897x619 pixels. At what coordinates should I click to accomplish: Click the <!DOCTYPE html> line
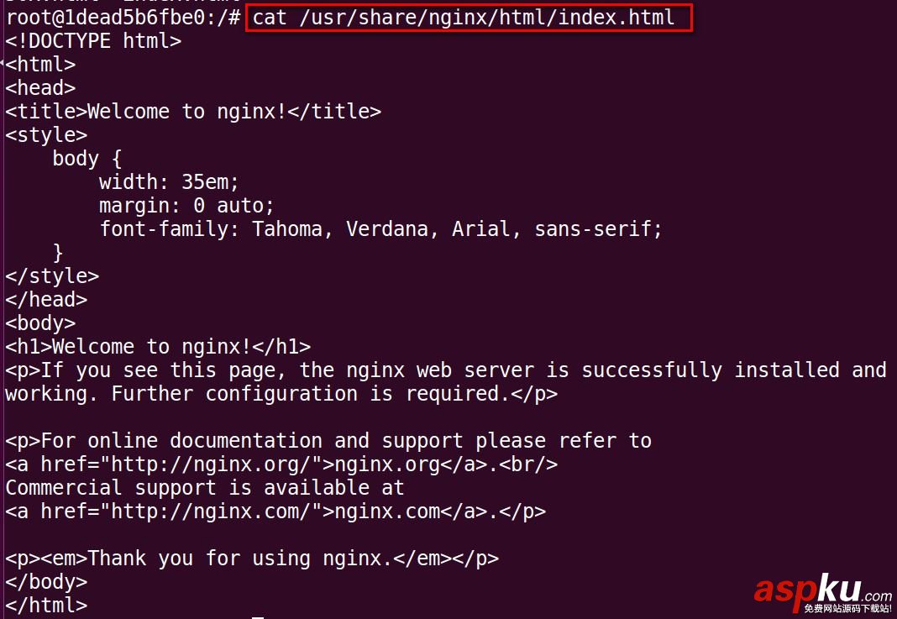[93, 40]
